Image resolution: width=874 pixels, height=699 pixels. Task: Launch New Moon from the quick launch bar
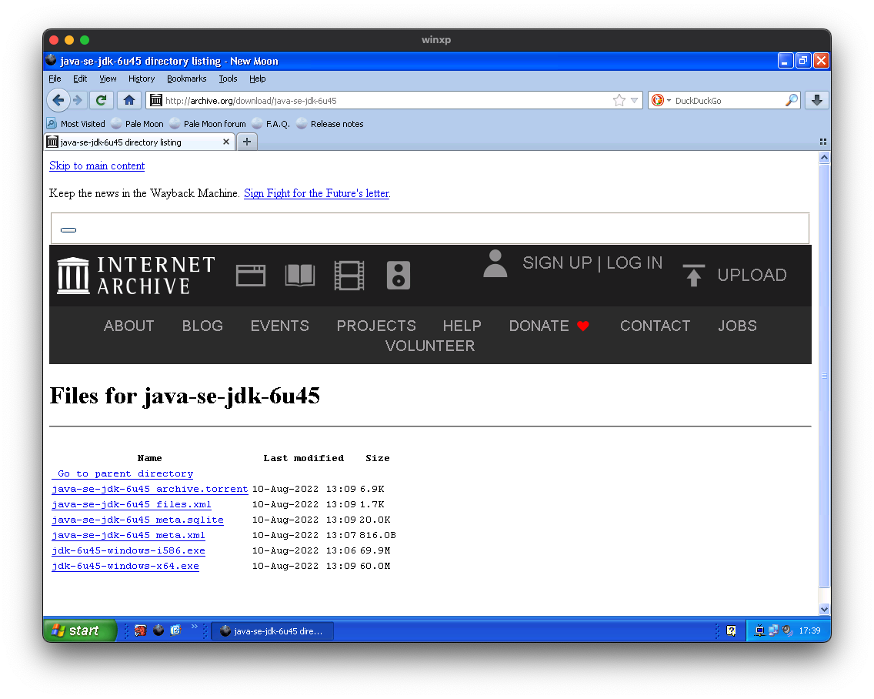point(158,631)
